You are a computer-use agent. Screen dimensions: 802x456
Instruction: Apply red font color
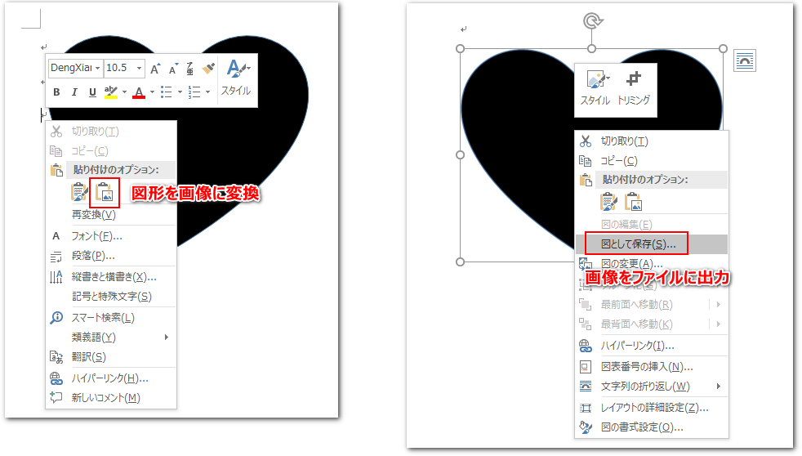(139, 92)
